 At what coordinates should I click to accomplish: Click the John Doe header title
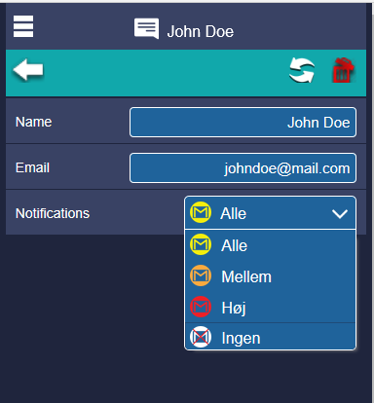pyautogui.click(x=201, y=31)
